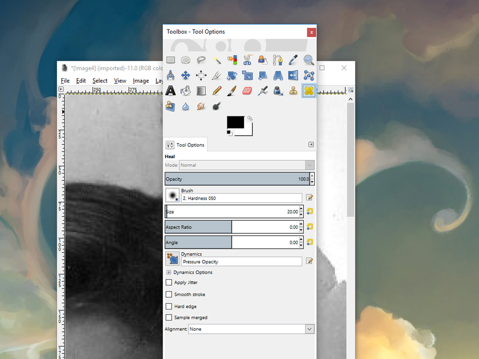Activate the Pencil tool
Image resolution: width=479 pixels, height=359 pixels.
pyautogui.click(x=217, y=91)
